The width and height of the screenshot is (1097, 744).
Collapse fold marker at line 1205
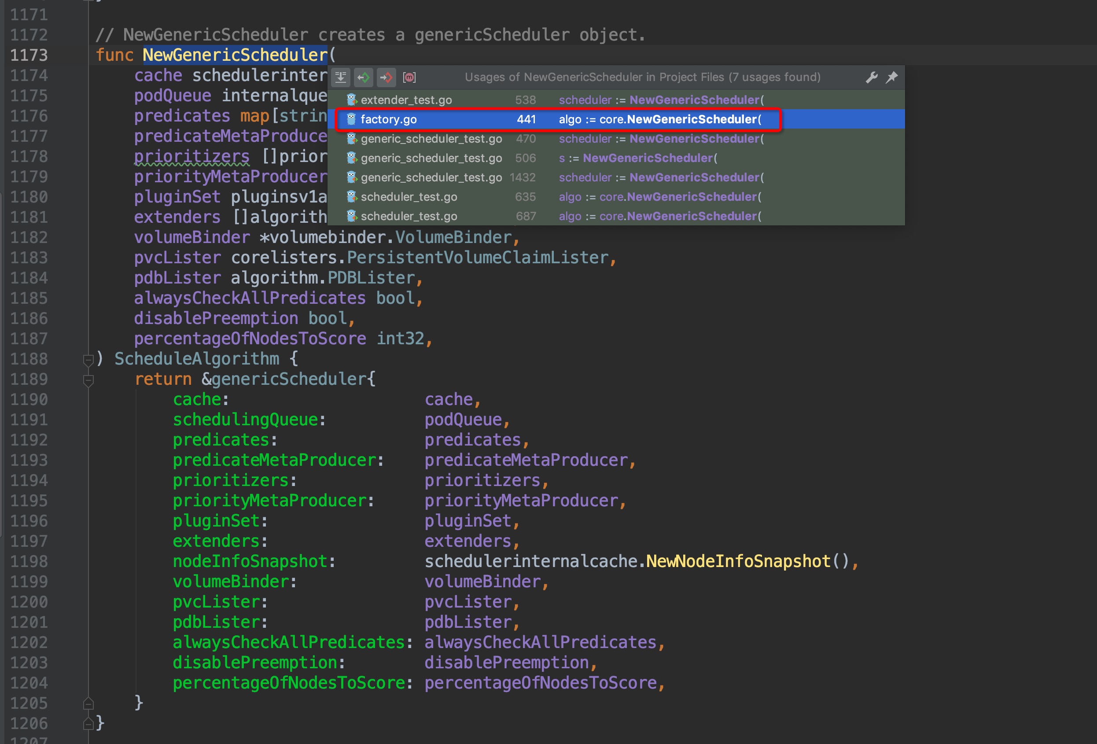coord(88,703)
